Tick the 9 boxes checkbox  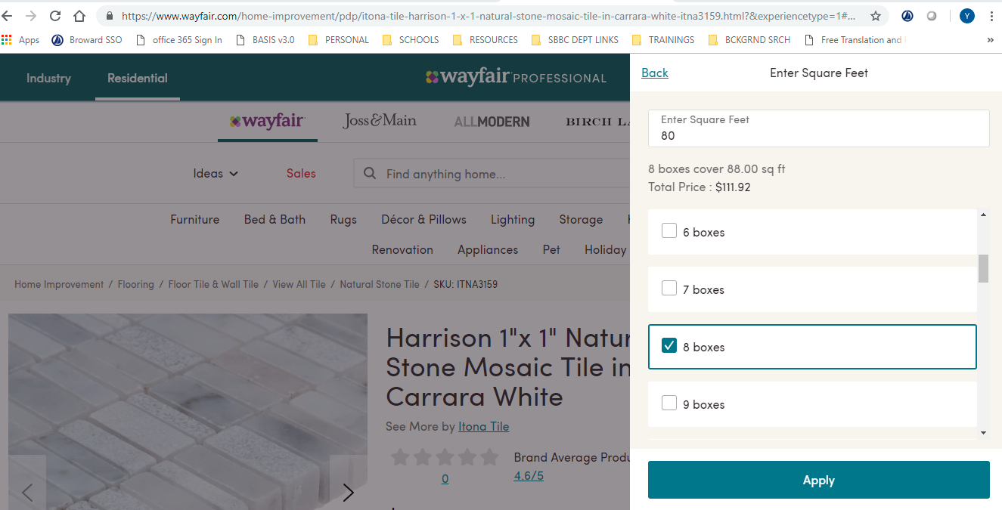pyautogui.click(x=669, y=403)
